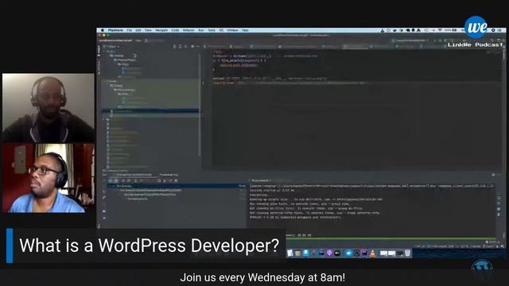This screenshot has height=286, width=509.
Task: Open the Apple menu
Action: coord(103,30)
